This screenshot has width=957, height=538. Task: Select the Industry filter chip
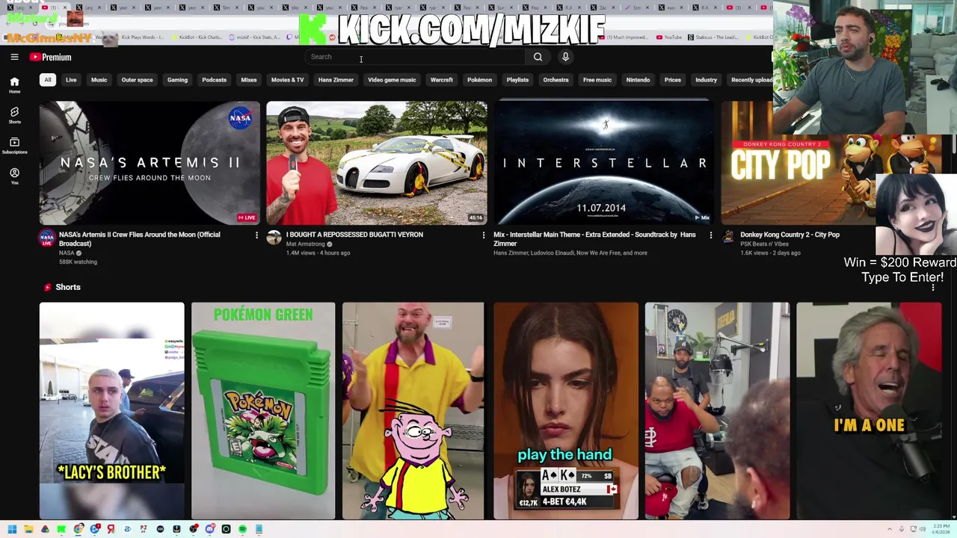(x=706, y=80)
